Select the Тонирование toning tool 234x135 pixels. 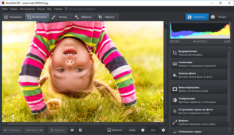(x=200, y=100)
